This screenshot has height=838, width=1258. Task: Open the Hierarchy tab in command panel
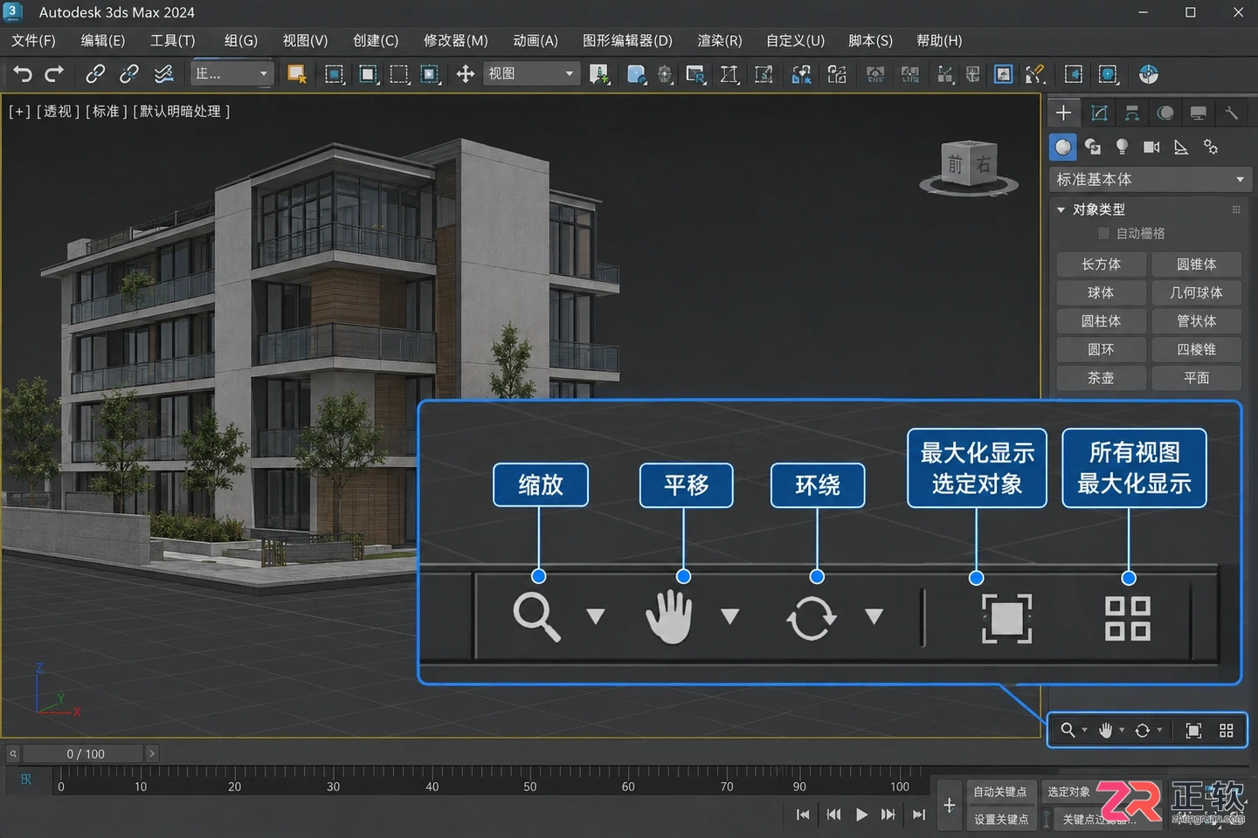click(1132, 113)
